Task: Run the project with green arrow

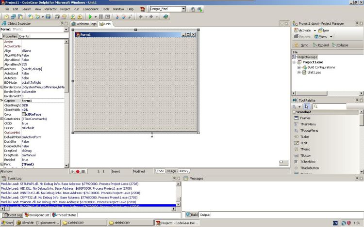Action: pos(90,16)
